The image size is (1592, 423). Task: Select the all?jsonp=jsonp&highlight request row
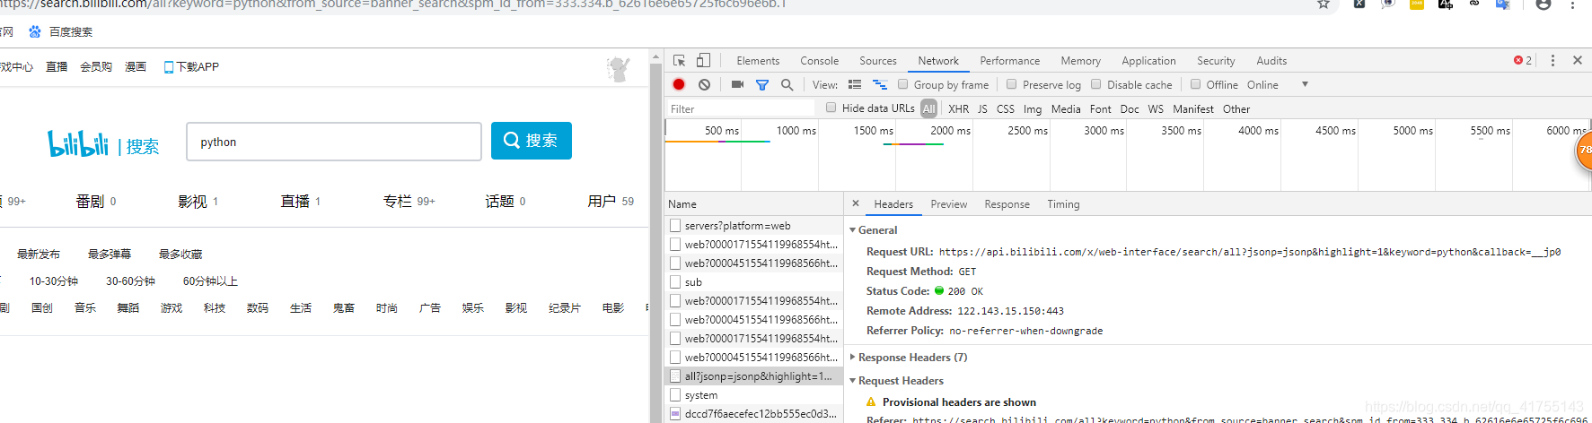tap(754, 376)
